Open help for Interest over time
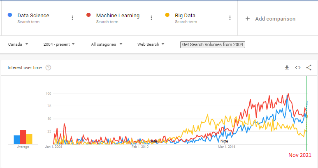The height and width of the screenshot is (168, 318). pos(48,68)
